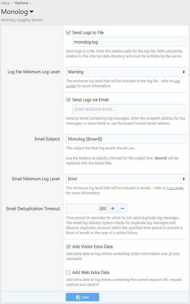190x304 pixels.
Task: Click the Email Subject text field
Action: pyautogui.click(x=126, y=139)
